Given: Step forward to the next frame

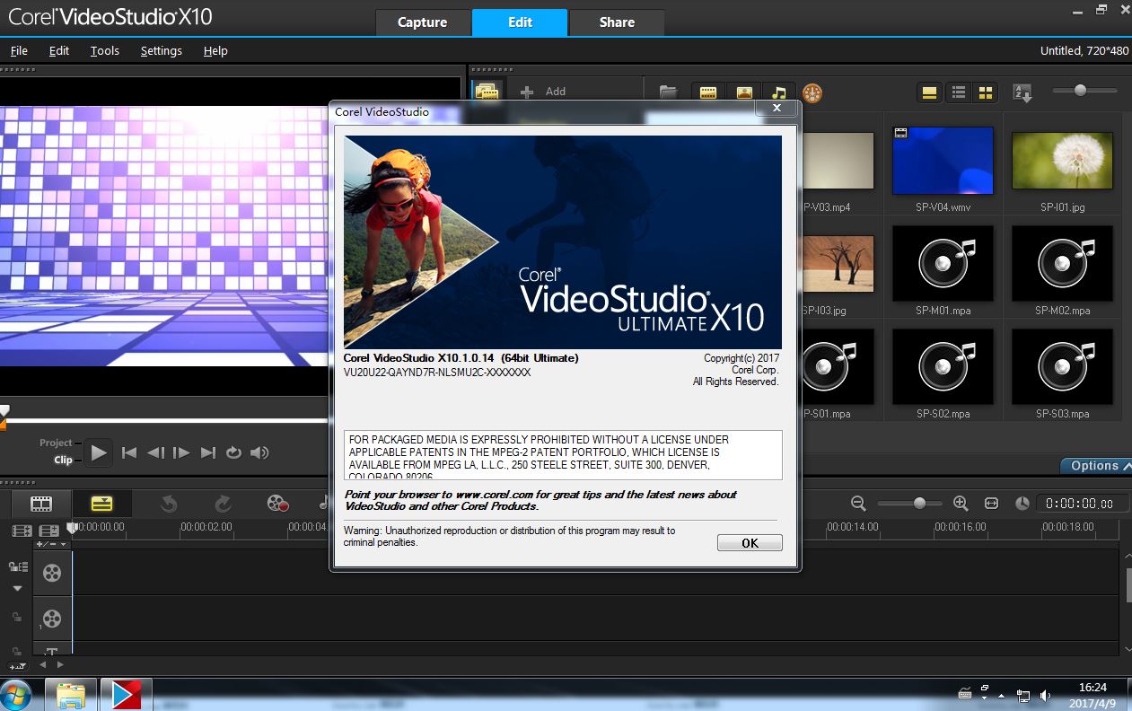Looking at the screenshot, I should [x=181, y=453].
